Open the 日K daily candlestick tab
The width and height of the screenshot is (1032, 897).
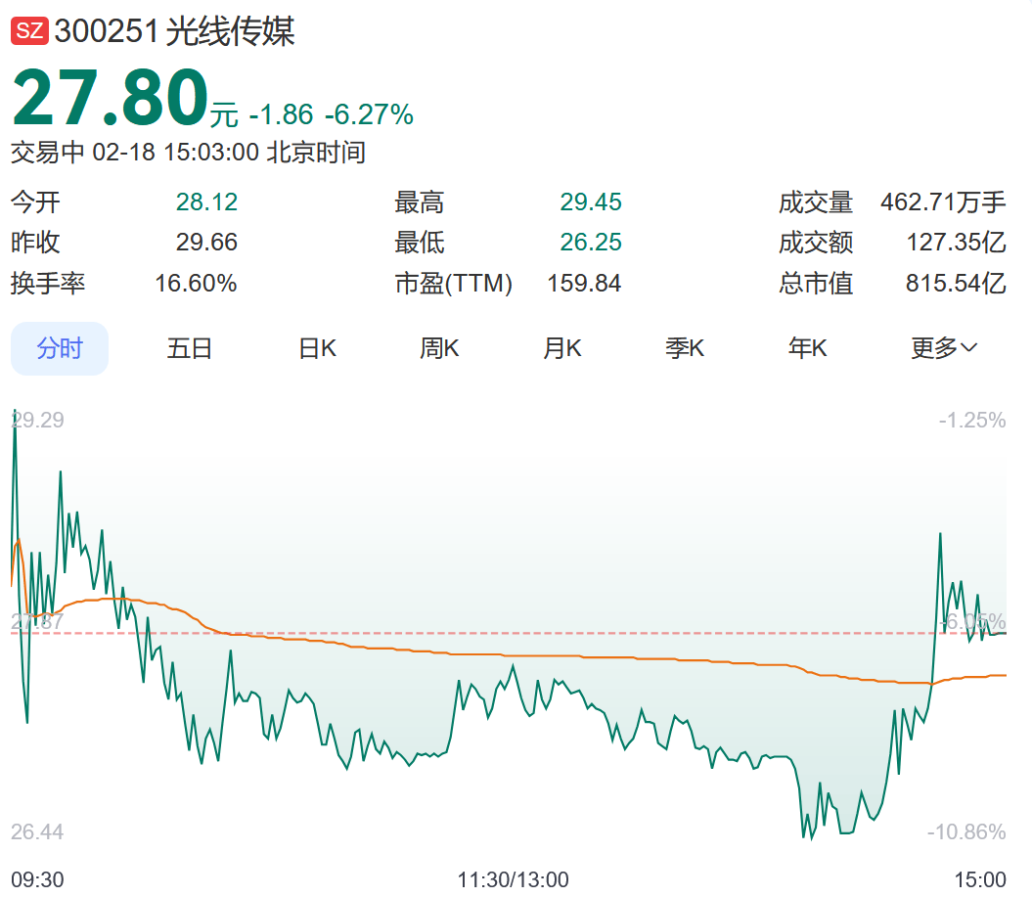[x=317, y=348]
